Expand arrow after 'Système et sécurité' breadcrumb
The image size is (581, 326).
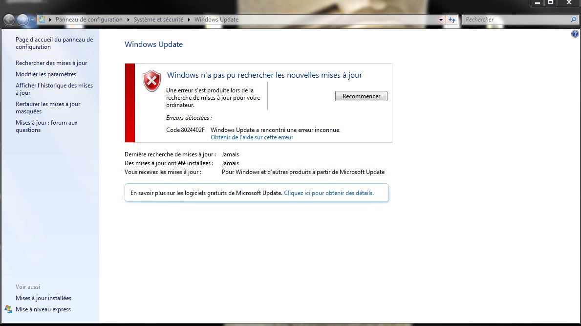pyautogui.click(x=189, y=20)
